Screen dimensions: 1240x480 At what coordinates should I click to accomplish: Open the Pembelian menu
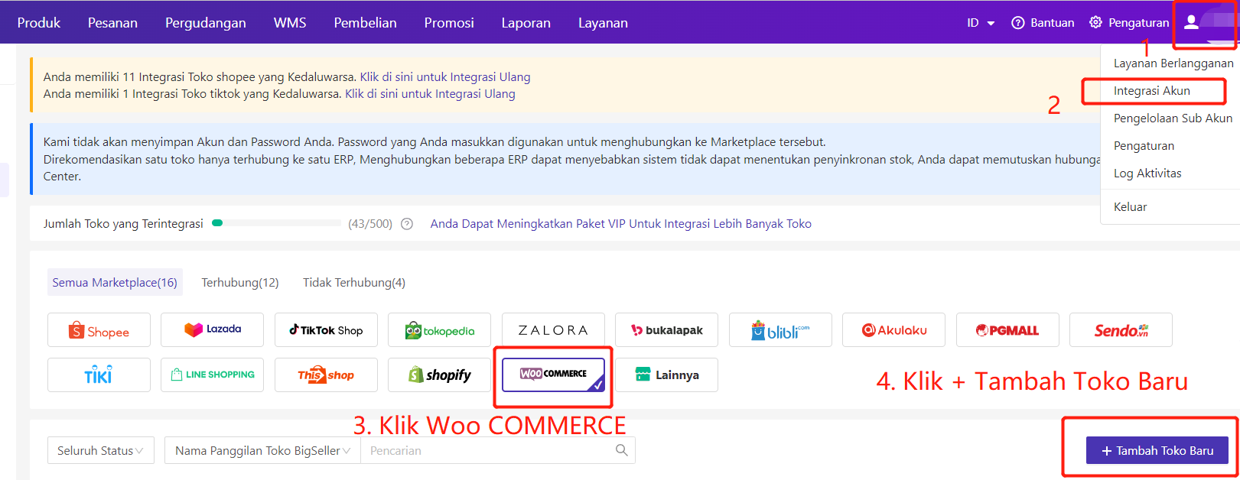(365, 23)
